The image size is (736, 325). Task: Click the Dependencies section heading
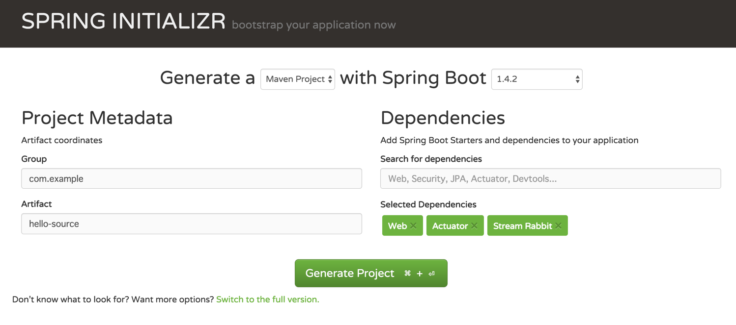point(443,118)
